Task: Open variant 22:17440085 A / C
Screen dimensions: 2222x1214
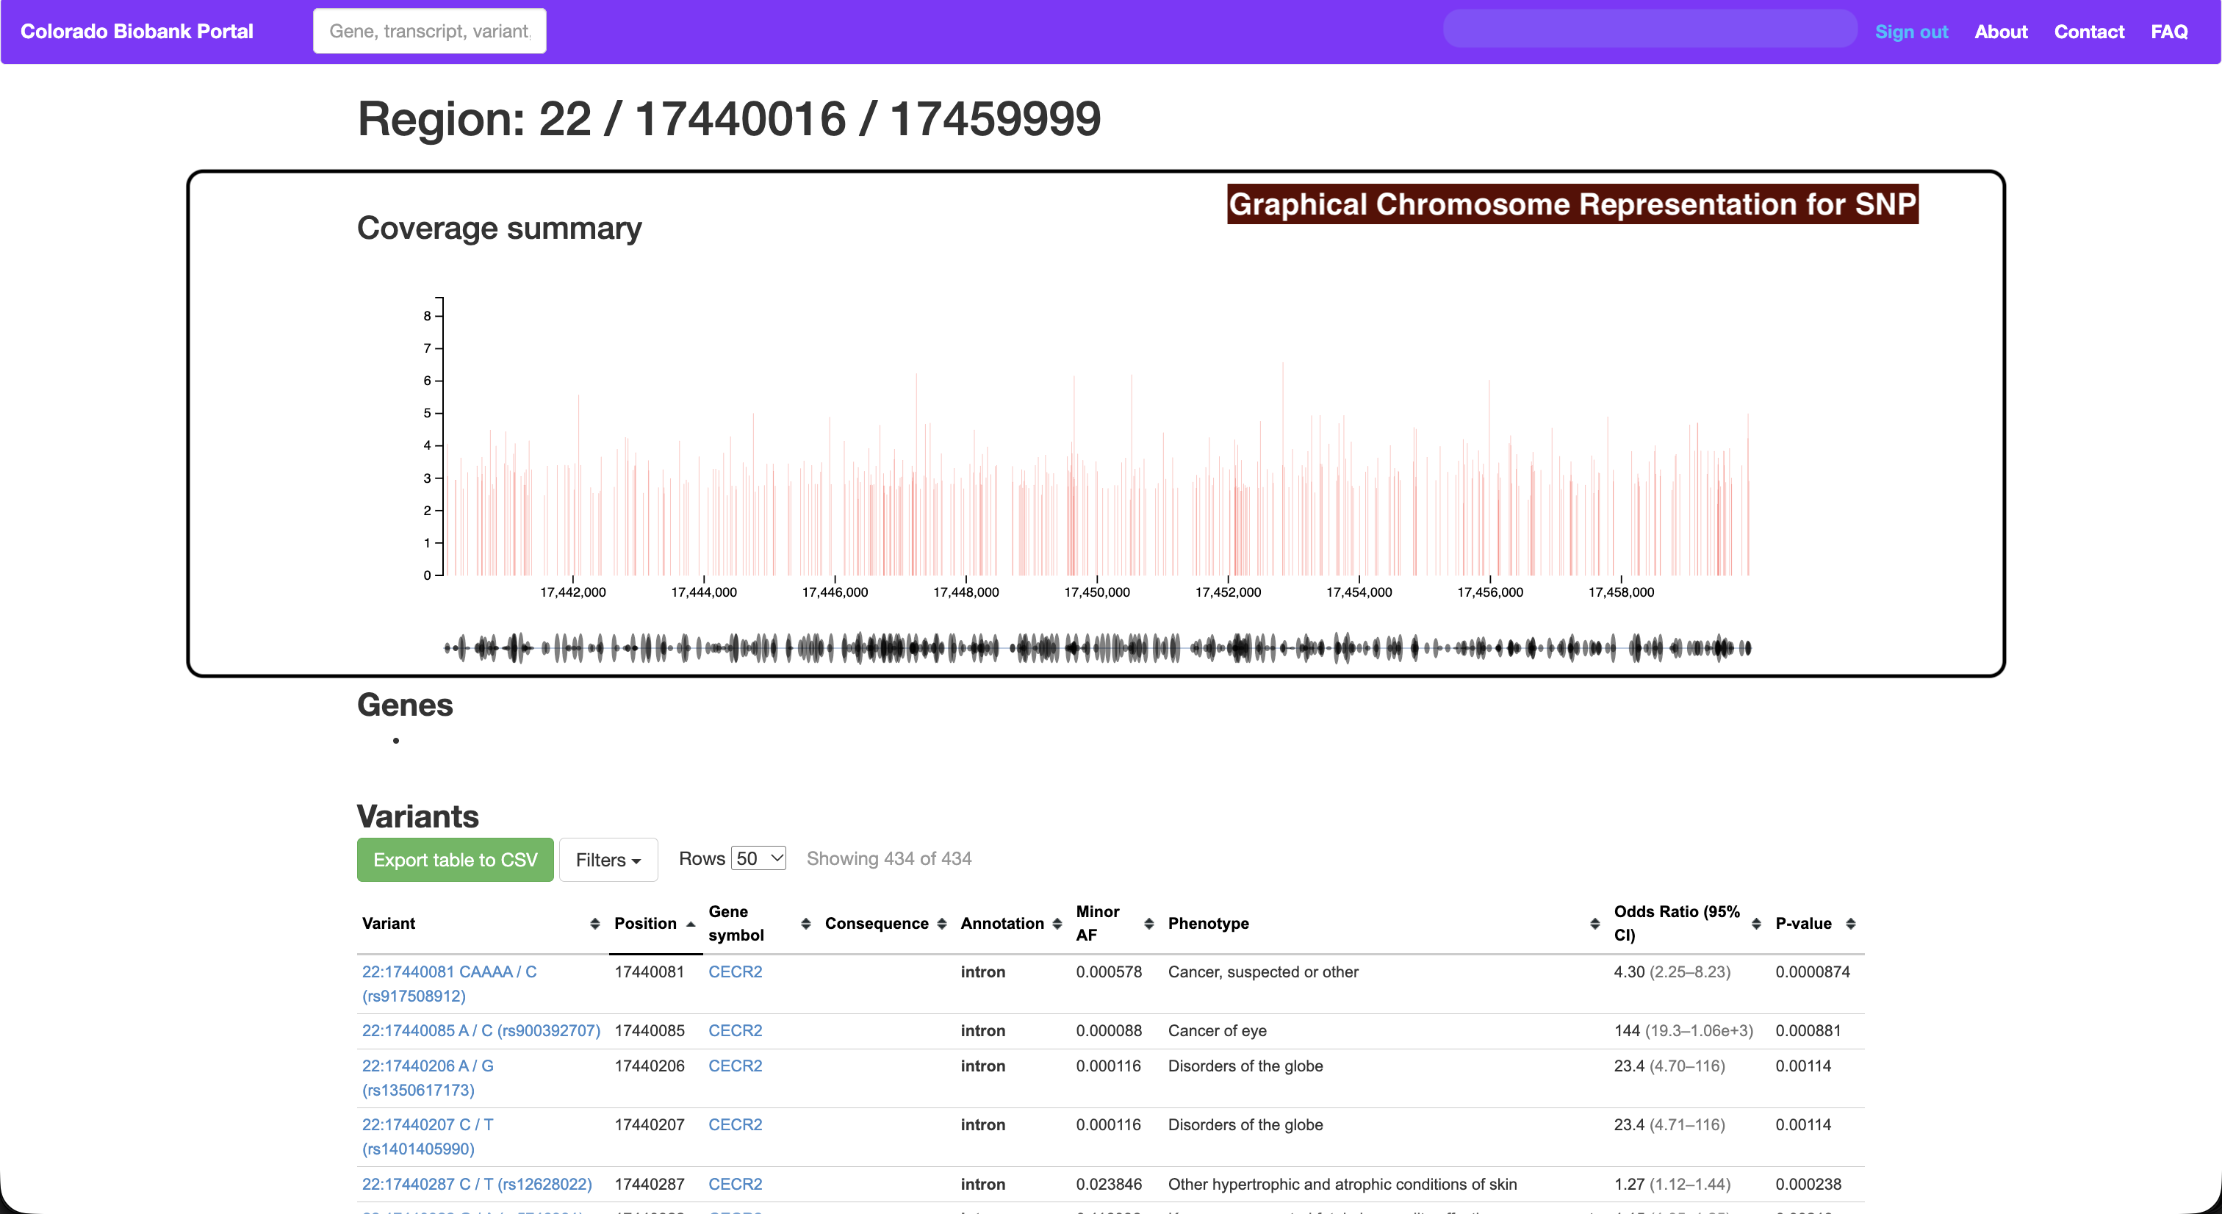Action: pos(481,1030)
